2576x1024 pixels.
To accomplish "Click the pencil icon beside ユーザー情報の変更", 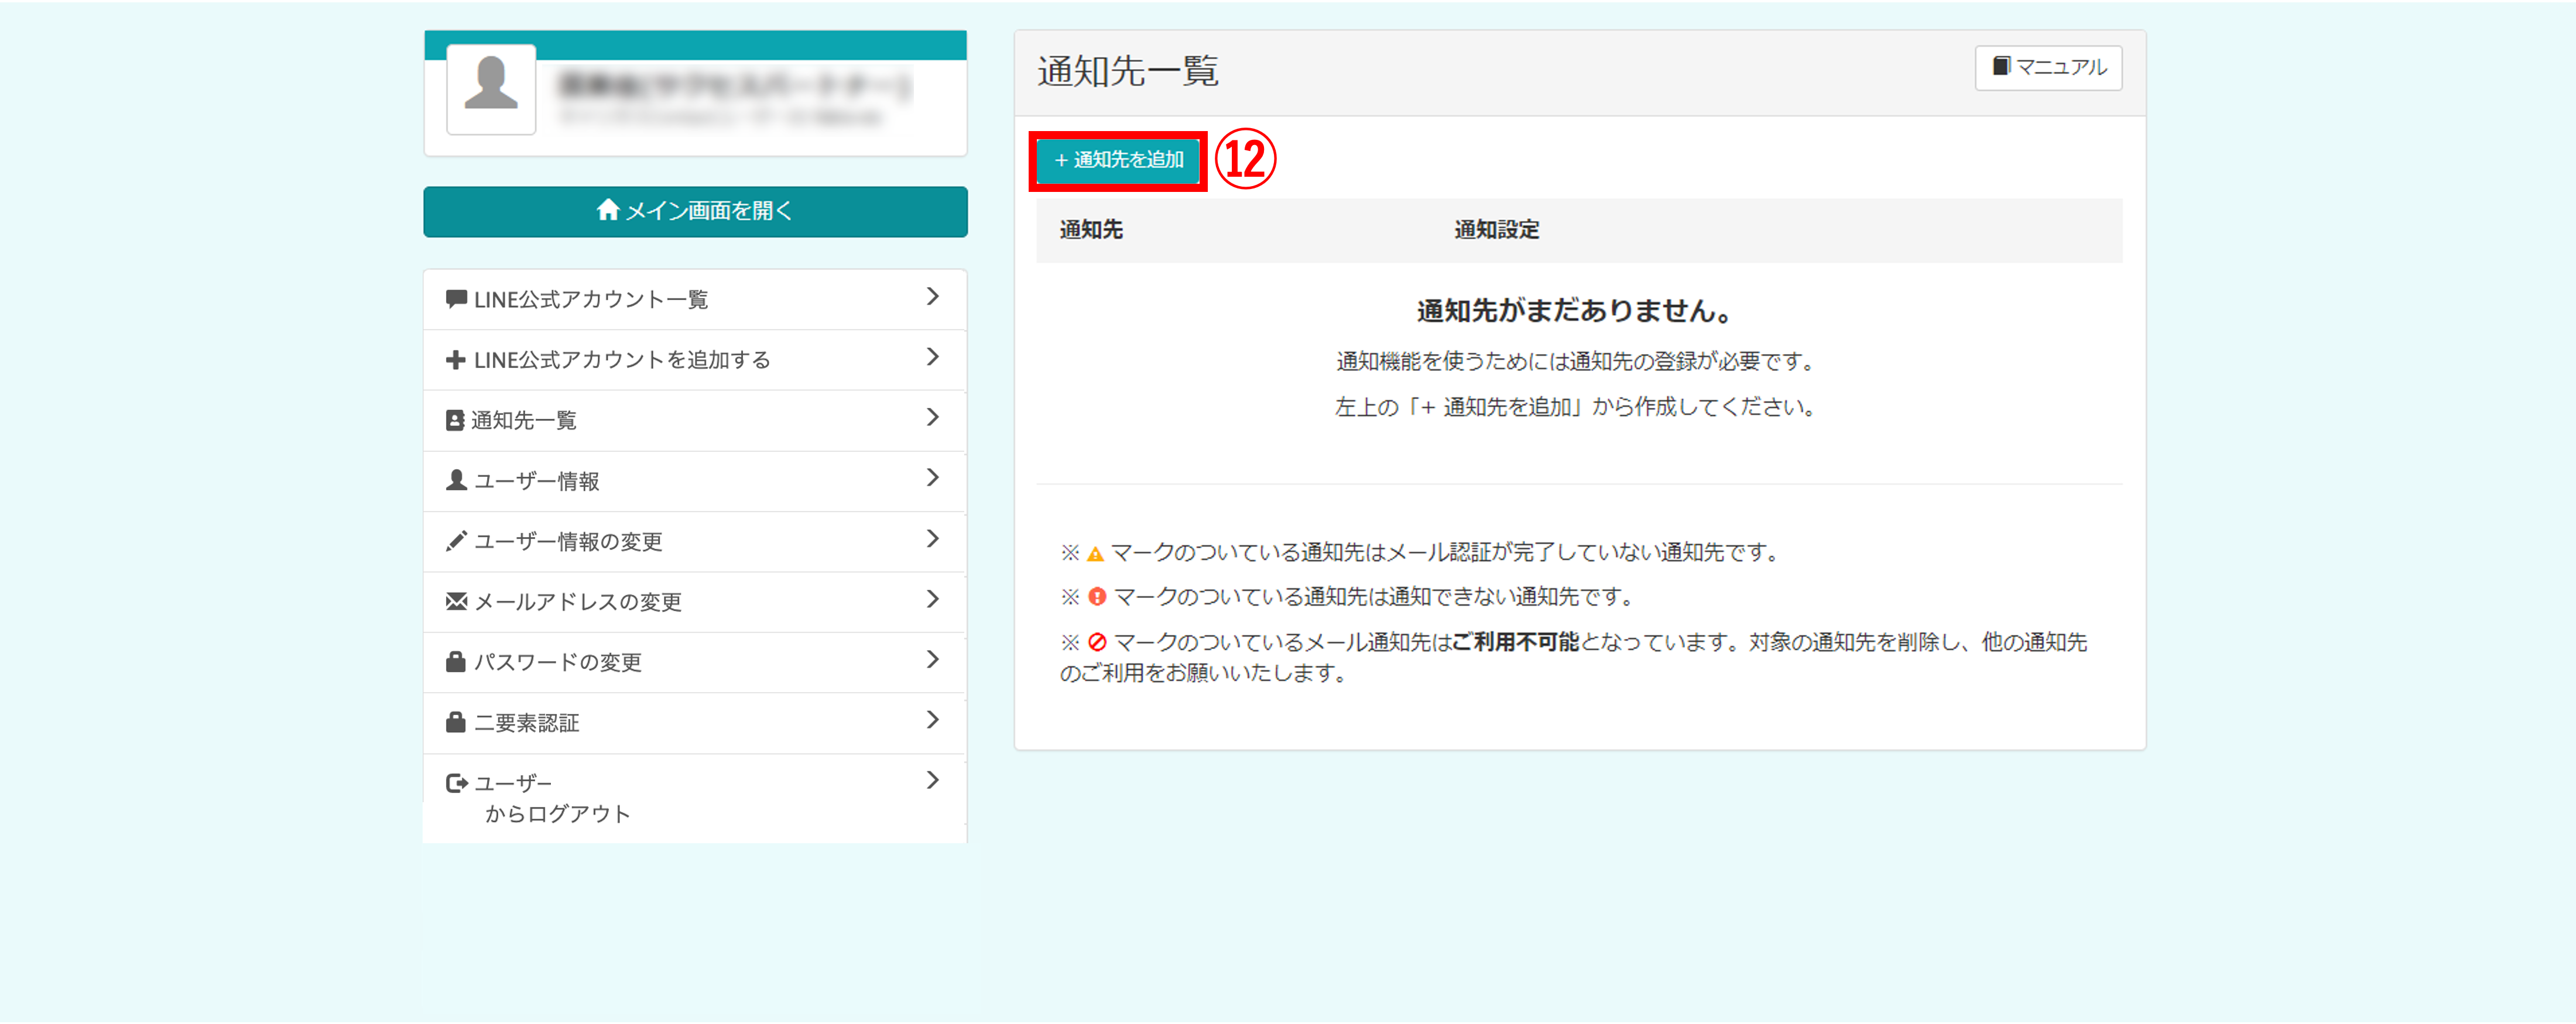I will click(456, 541).
